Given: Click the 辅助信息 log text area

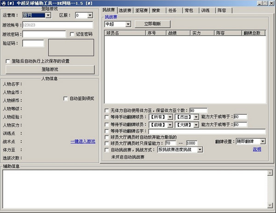Looking at the screenshot, I should 135,189.
